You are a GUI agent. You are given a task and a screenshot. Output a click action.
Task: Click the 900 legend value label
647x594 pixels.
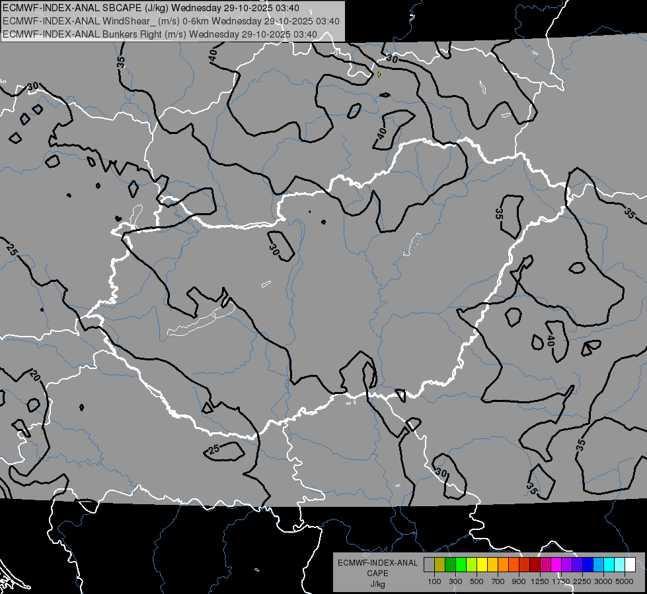click(519, 581)
